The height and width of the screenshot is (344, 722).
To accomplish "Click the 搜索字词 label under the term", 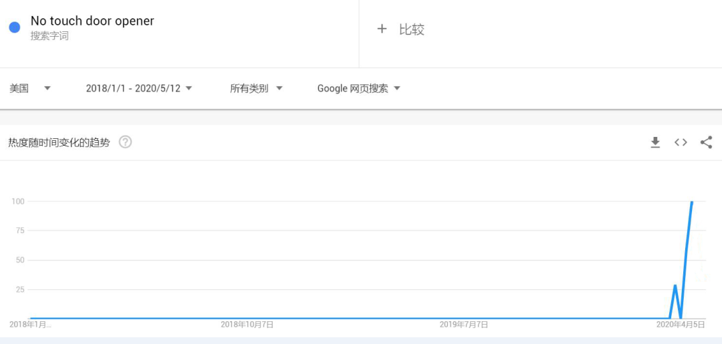I will (x=49, y=36).
